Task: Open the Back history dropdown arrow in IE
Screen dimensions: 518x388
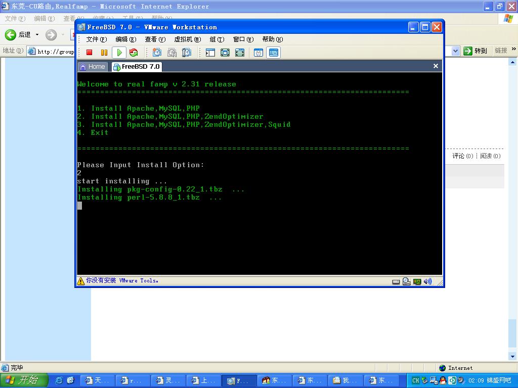Action: click(x=37, y=35)
